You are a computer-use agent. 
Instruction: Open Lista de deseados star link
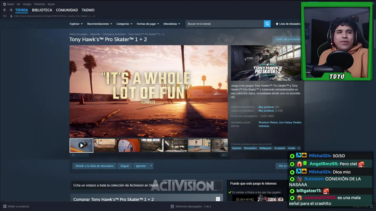tap(288, 24)
